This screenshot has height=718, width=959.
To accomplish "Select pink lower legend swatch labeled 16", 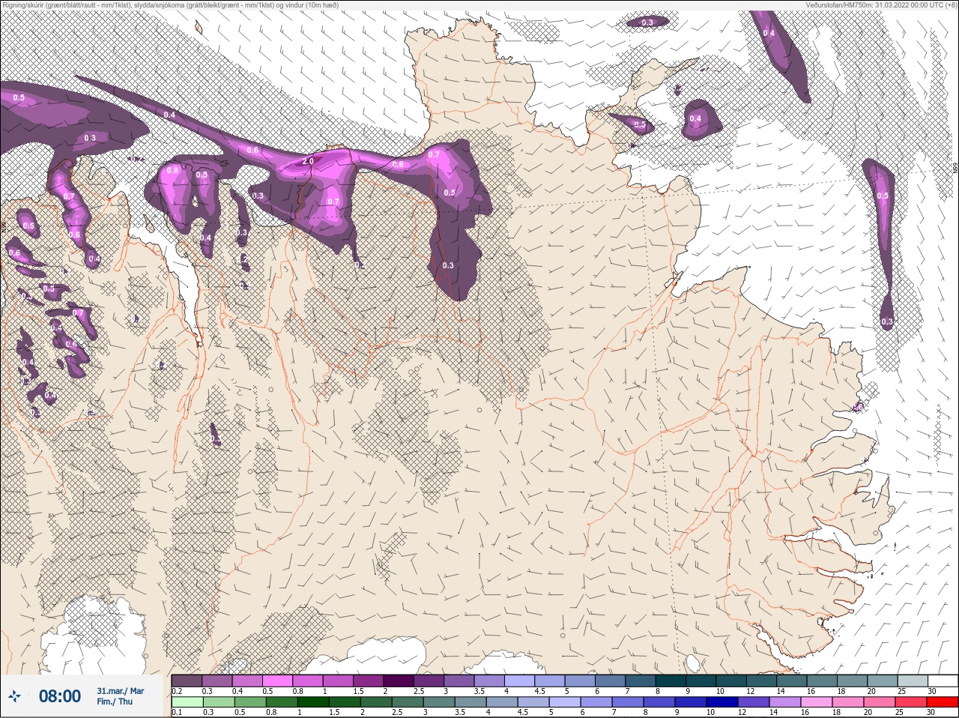I will click(x=817, y=702).
